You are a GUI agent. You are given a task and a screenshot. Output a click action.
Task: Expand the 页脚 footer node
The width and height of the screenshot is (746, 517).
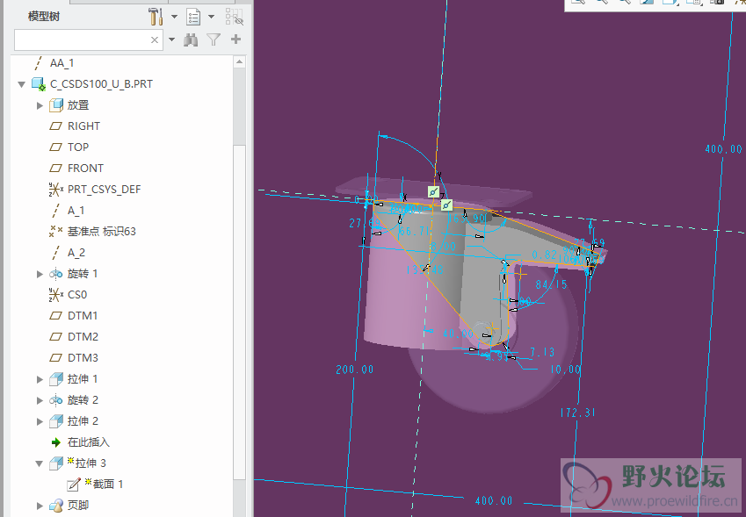40,506
